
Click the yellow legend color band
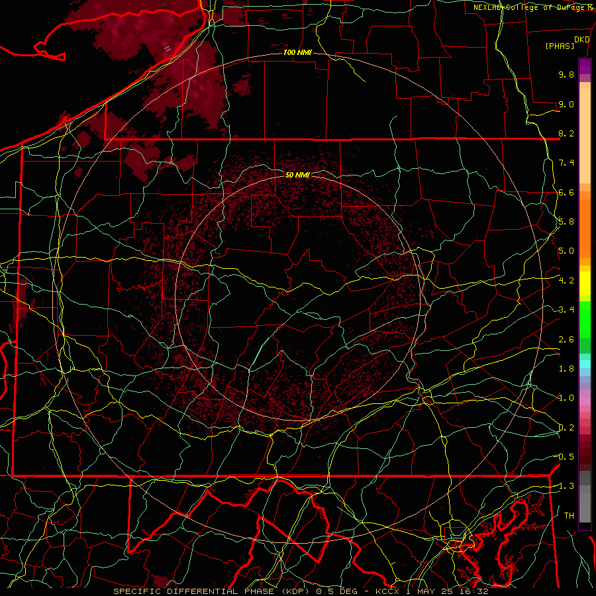click(x=585, y=283)
